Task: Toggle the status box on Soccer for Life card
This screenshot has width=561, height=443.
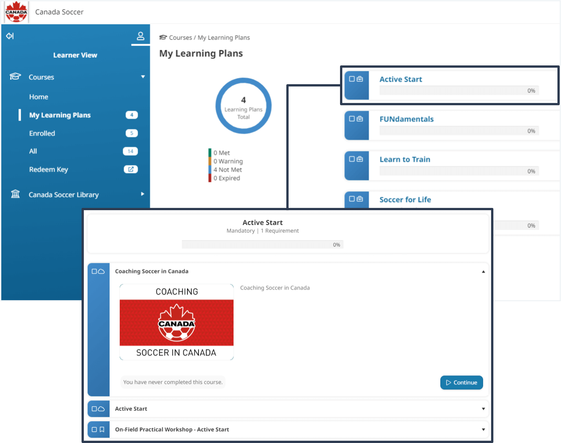Action: [x=352, y=199]
